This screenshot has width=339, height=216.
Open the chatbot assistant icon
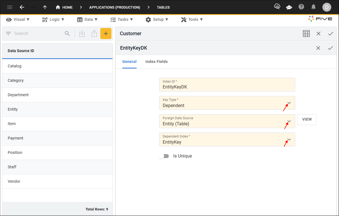(x=289, y=7)
